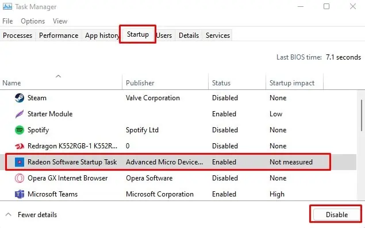
Task: Click the Low startup impact value
Action: click(x=276, y=114)
